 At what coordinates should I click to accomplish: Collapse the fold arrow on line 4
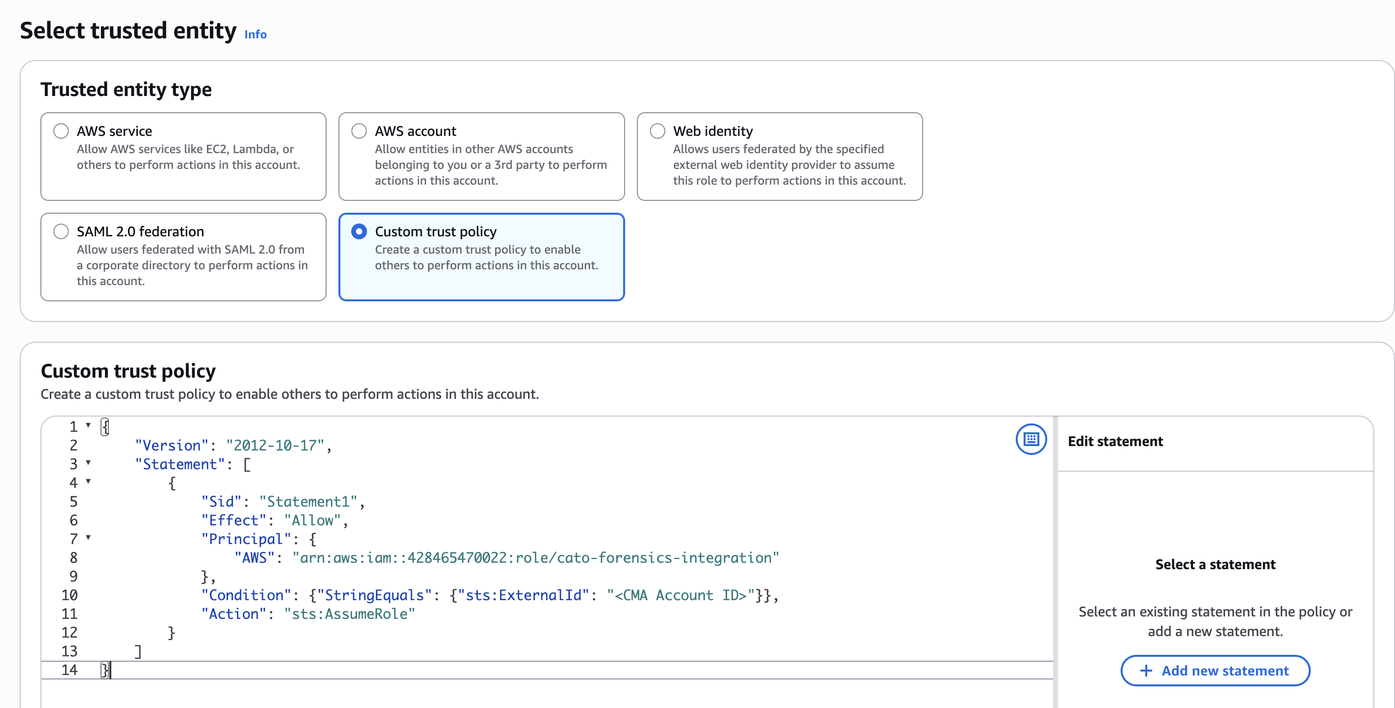[x=88, y=482]
